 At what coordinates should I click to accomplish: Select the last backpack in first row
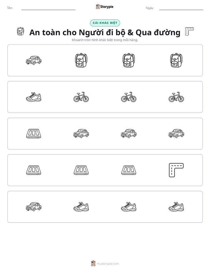point(176,60)
